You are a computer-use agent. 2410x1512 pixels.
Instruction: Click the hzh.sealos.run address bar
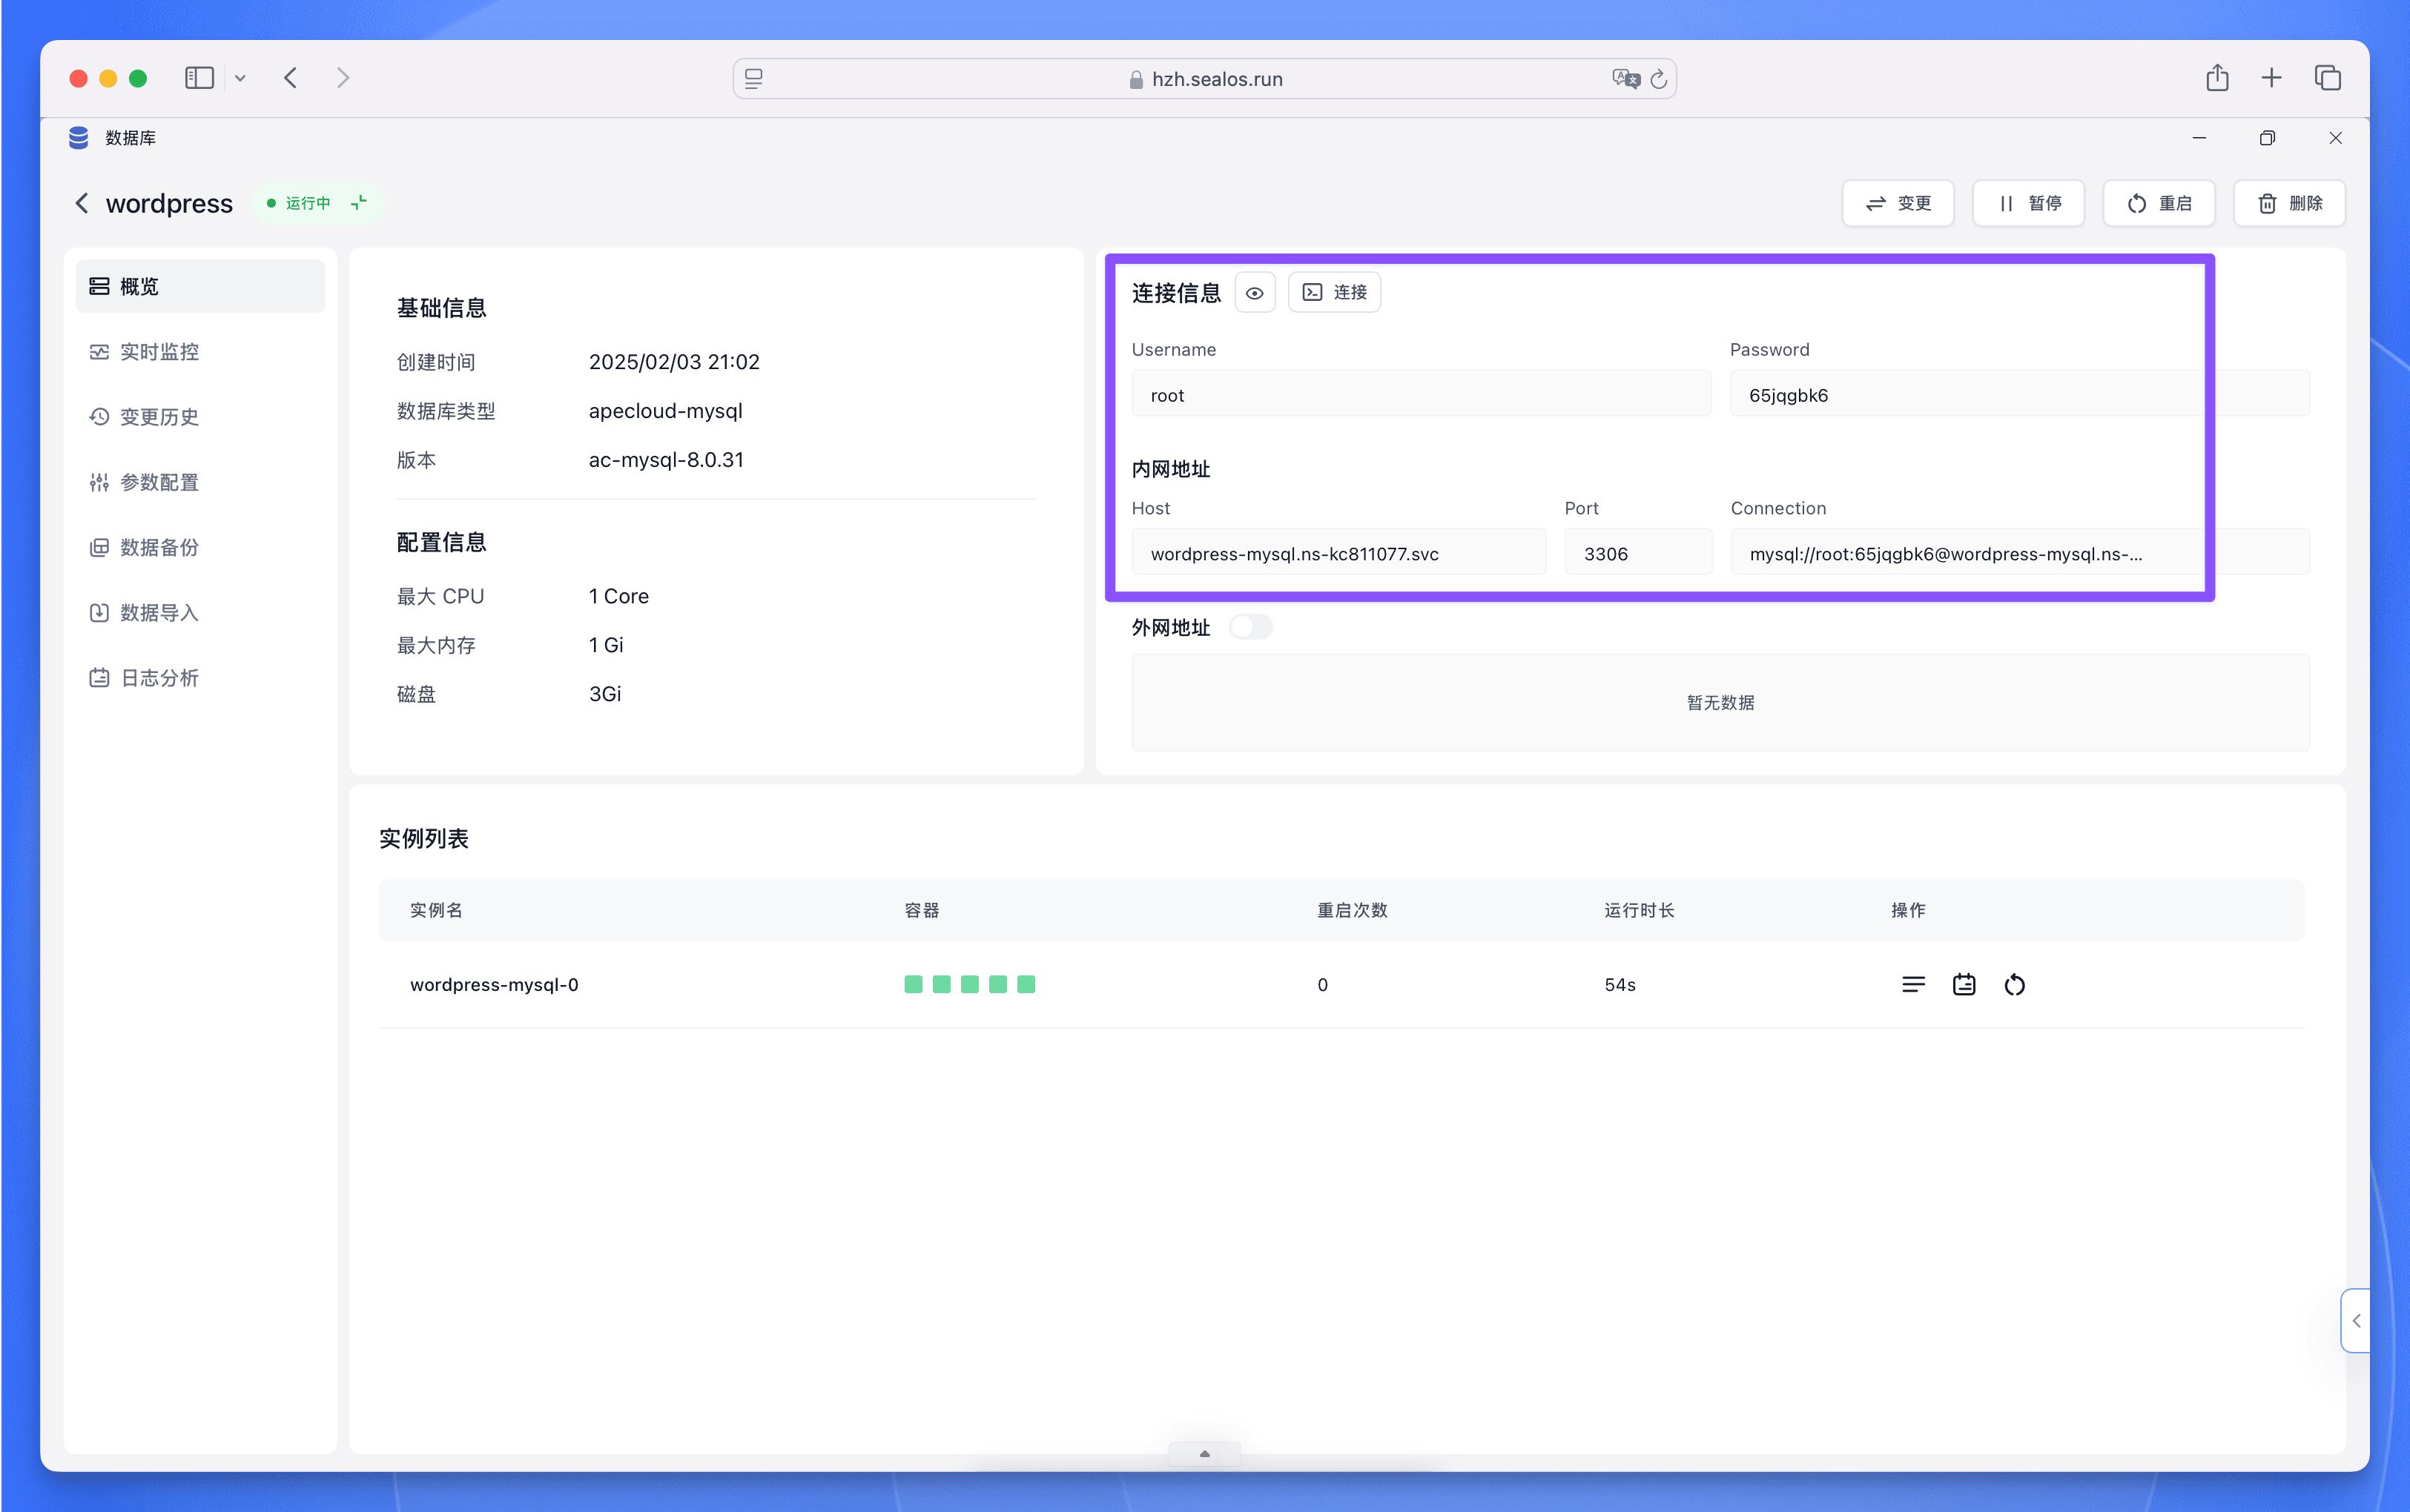[1204, 79]
